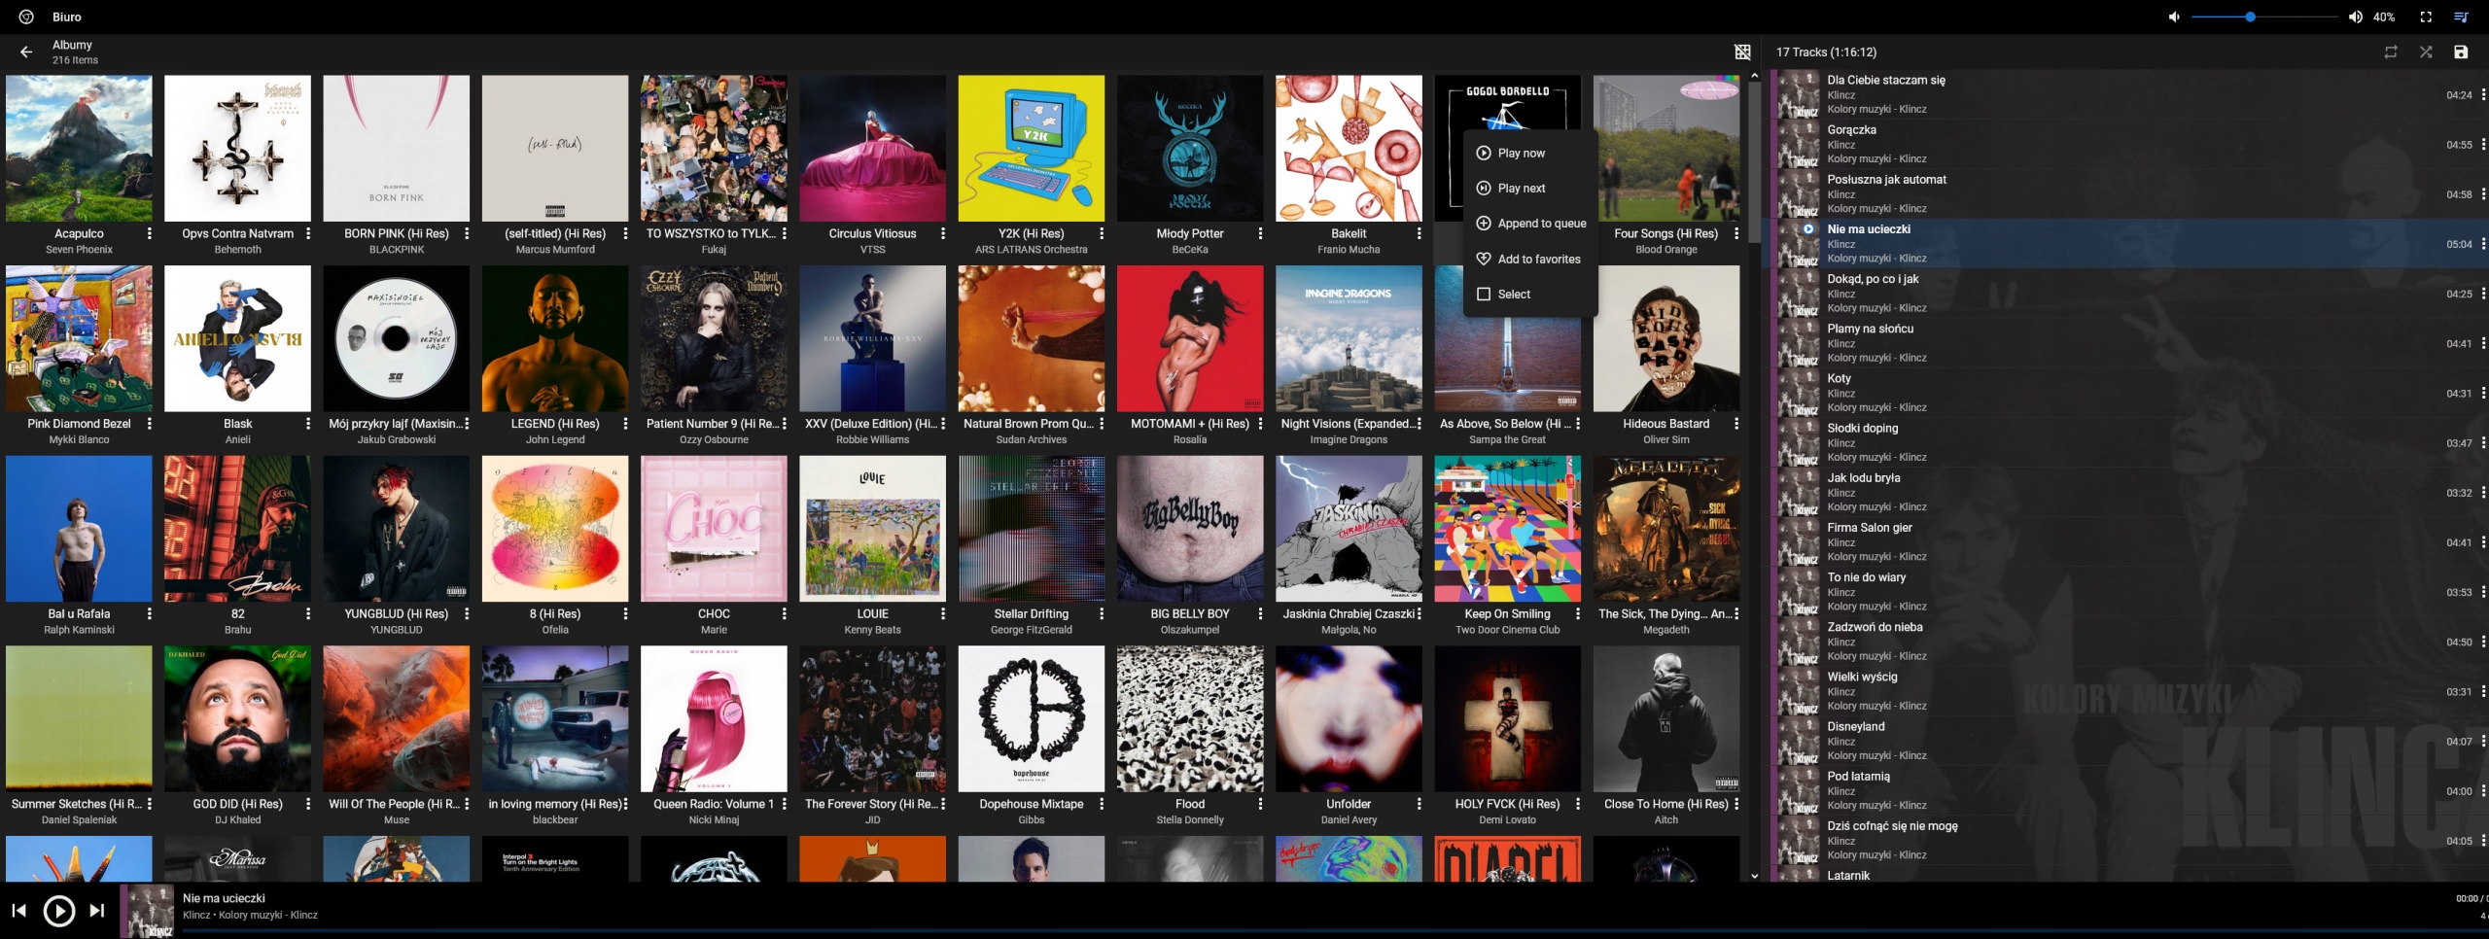The width and height of the screenshot is (2489, 939).
Task: Show more options for Close To Home
Action: click(1736, 804)
